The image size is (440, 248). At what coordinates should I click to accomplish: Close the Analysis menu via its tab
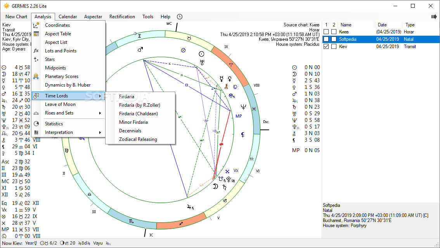click(x=43, y=17)
